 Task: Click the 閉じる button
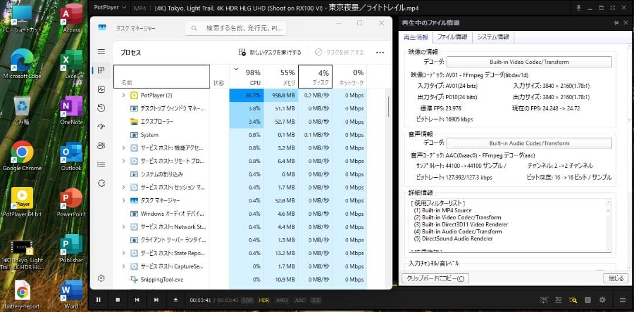[616, 278]
